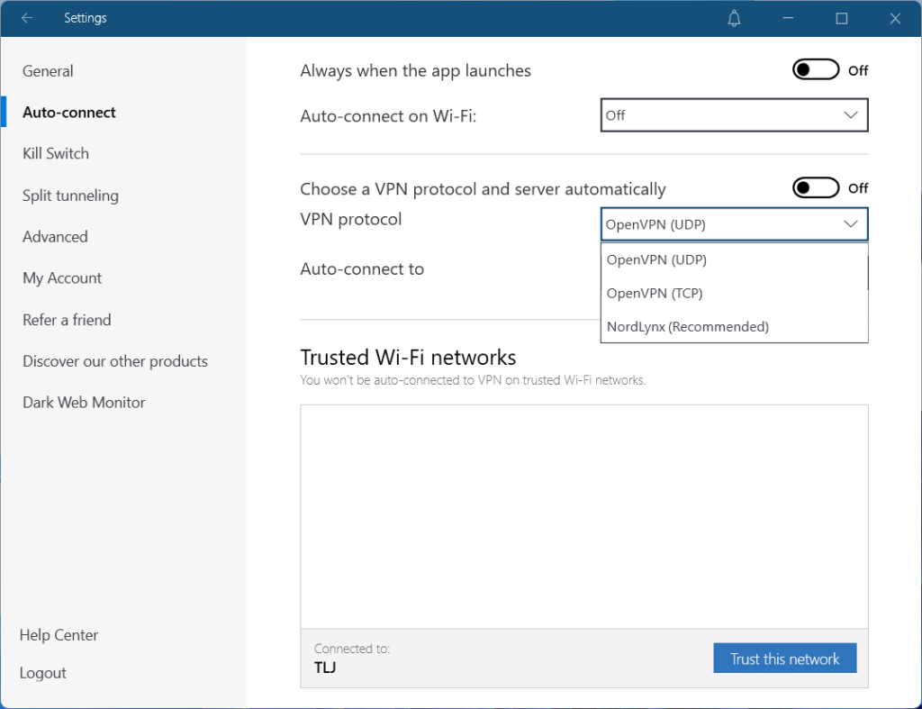Open the General settings section
The width and height of the screenshot is (922, 709).
pyautogui.click(x=48, y=71)
